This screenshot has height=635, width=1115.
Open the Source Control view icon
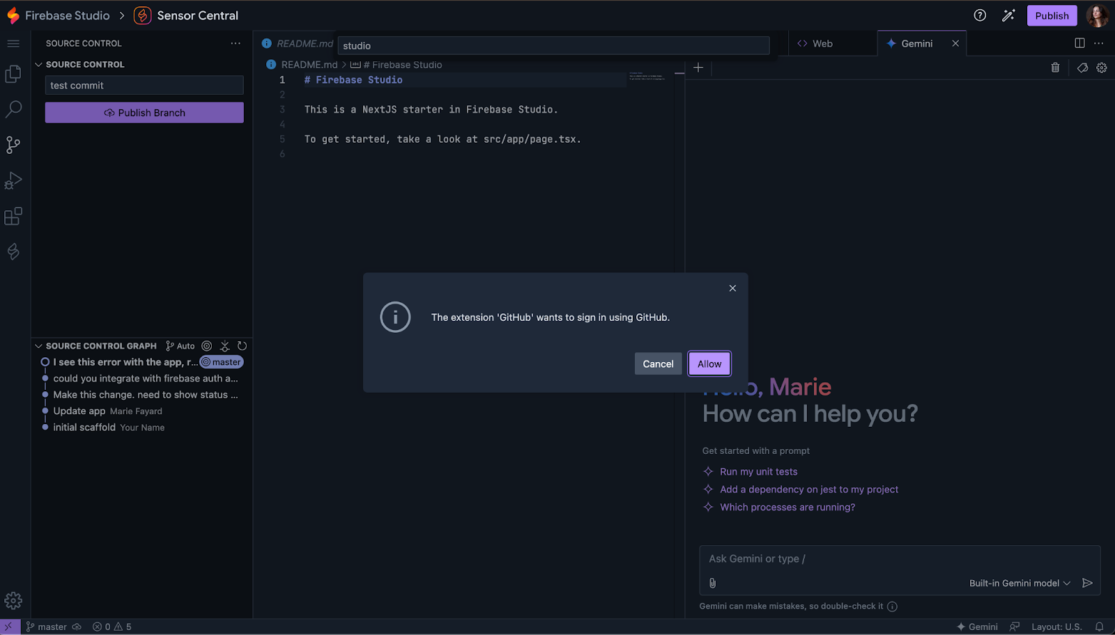coord(13,145)
